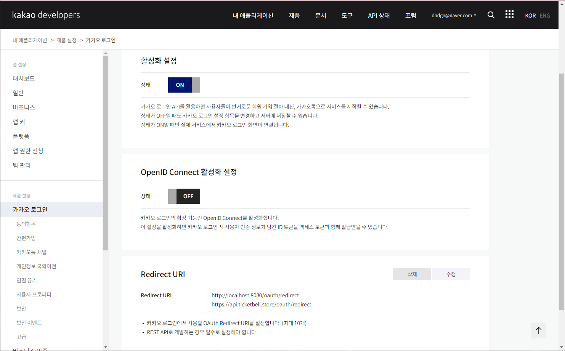Viewport: 565px width, 351px height.
Task: Go to 제품 설정 breadcrumb
Action: [x=66, y=40]
